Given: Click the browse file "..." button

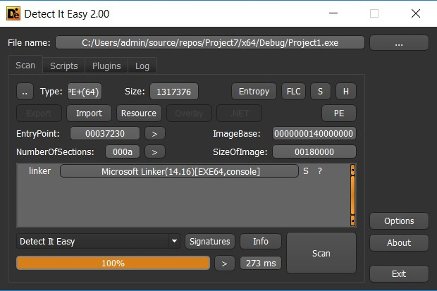Looking at the screenshot, I should tap(399, 43).
